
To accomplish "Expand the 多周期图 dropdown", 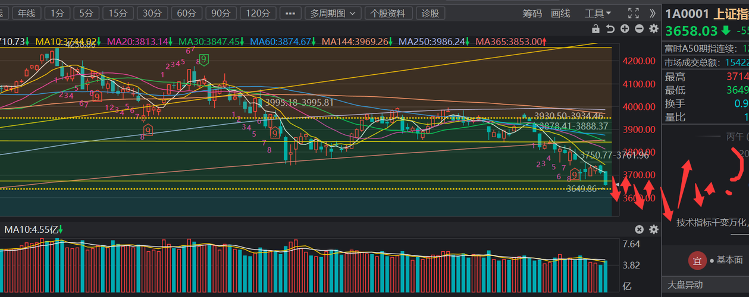I will click(334, 13).
